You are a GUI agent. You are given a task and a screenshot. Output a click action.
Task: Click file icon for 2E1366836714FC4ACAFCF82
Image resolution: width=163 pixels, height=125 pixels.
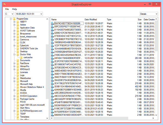pos(52,64)
